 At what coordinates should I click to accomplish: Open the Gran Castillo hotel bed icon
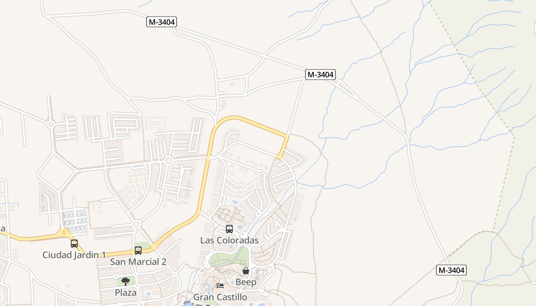tap(220, 286)
